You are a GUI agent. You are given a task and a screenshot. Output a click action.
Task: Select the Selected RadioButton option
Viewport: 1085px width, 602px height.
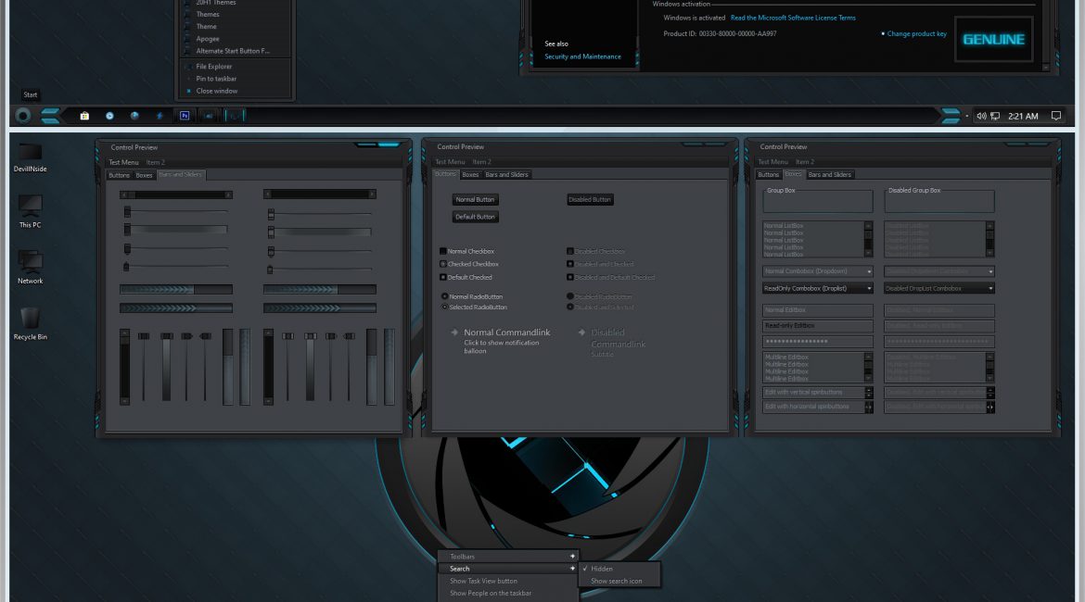[444, 307]
